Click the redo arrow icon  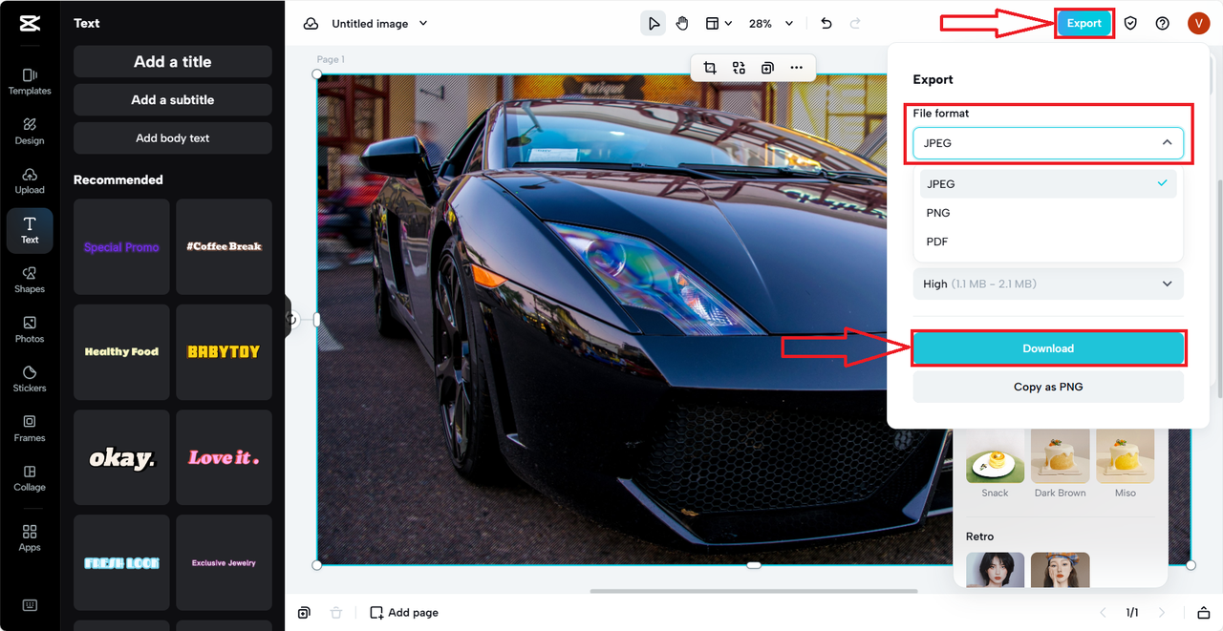855,24
